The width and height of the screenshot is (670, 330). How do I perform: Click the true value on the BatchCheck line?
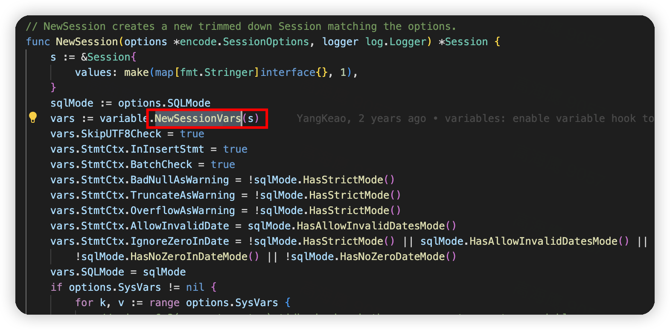coord(223,165)
